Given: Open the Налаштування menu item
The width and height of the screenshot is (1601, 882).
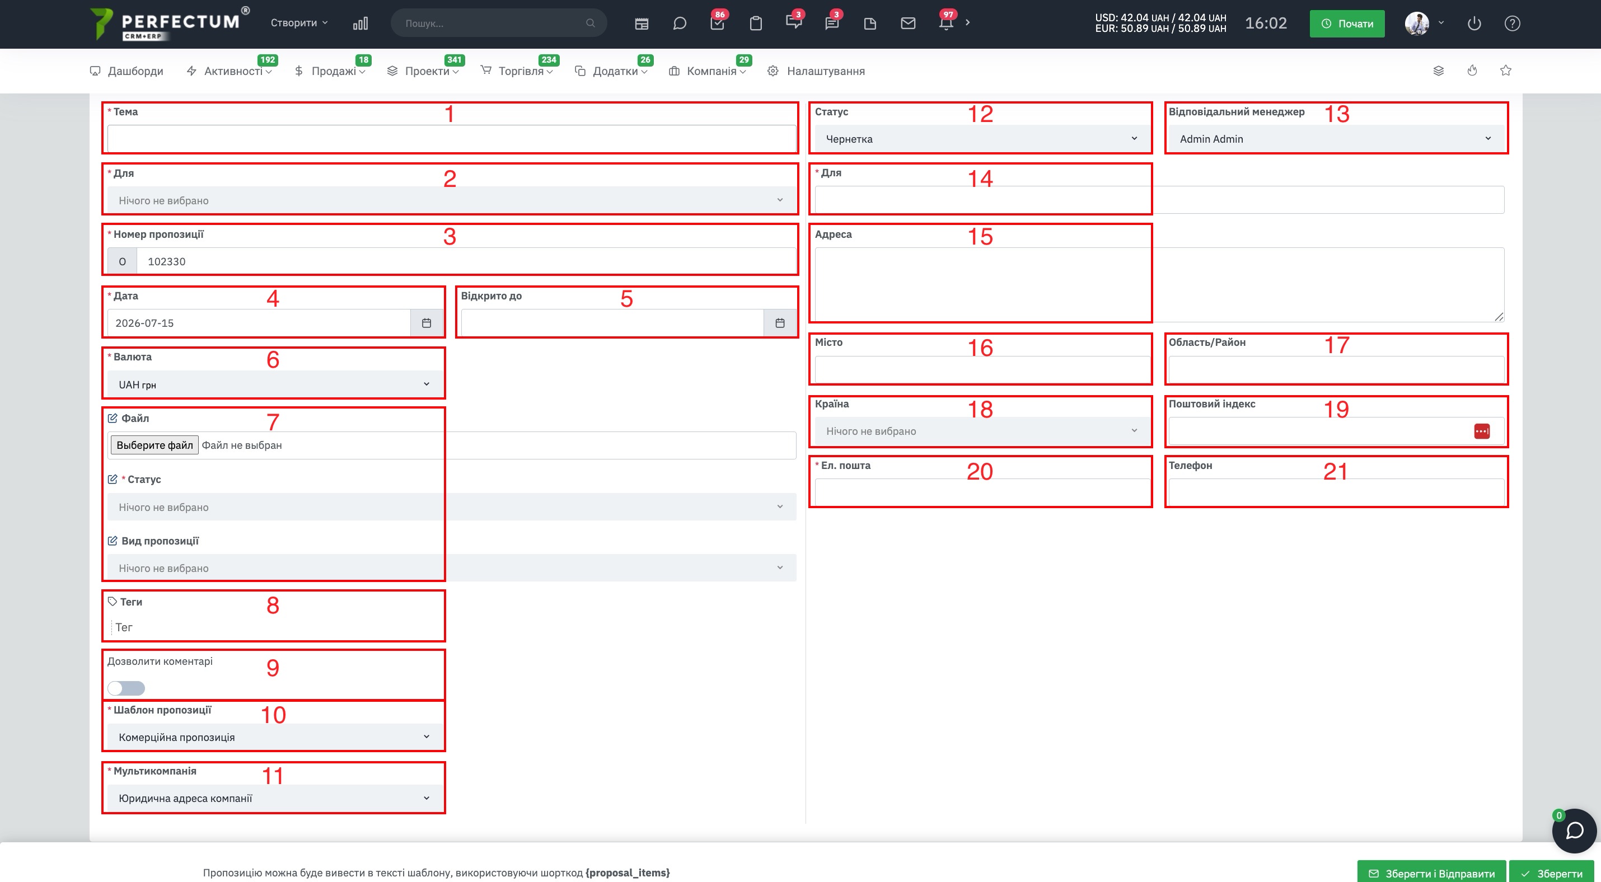Looking at the screenshot, I should [816, 71].
